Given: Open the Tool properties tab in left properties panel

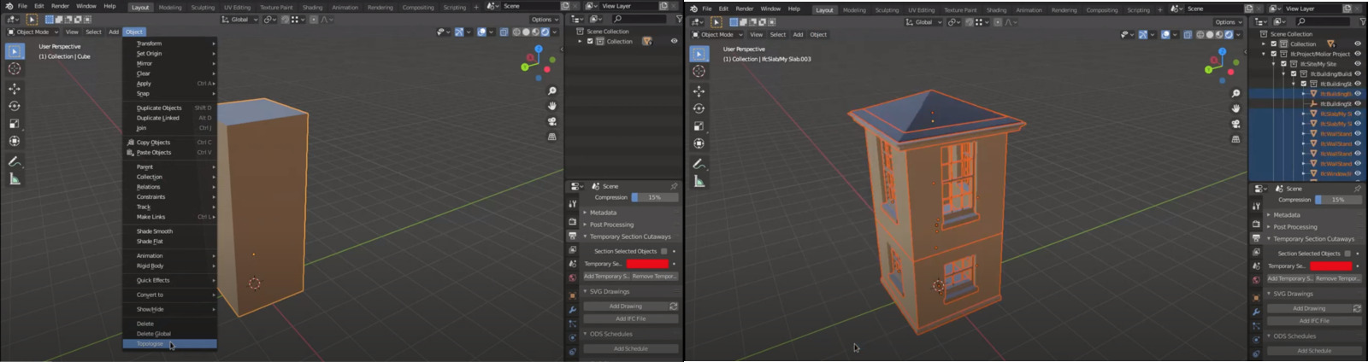Looking at the screenshot, I should pos(572,204).
